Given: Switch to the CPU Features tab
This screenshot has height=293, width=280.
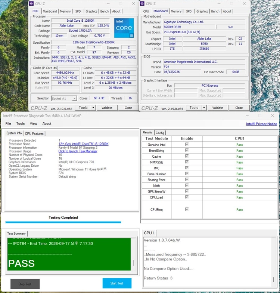Looking at the screenshot, I should click(34, 134).
